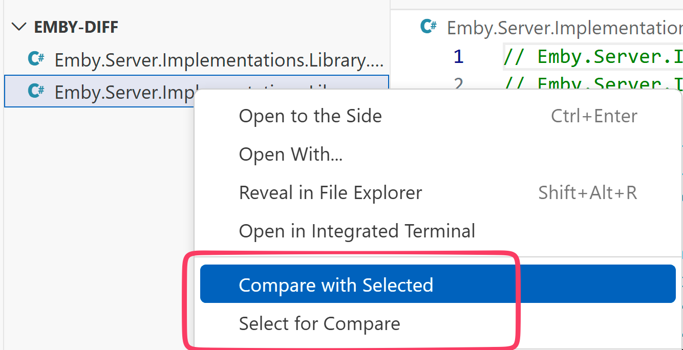
Task: Collapse the EMBY-DIFF folder chevron
Action: 19,27
